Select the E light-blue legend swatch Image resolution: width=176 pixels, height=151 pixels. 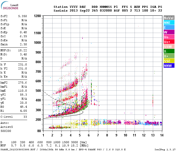point(169,27)
